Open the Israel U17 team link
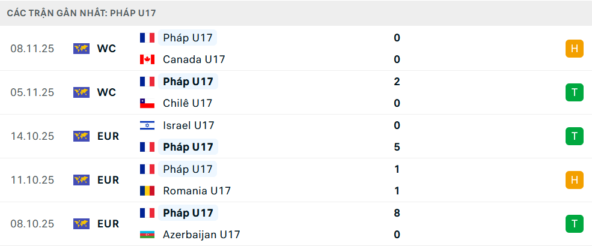 [188, 125]
